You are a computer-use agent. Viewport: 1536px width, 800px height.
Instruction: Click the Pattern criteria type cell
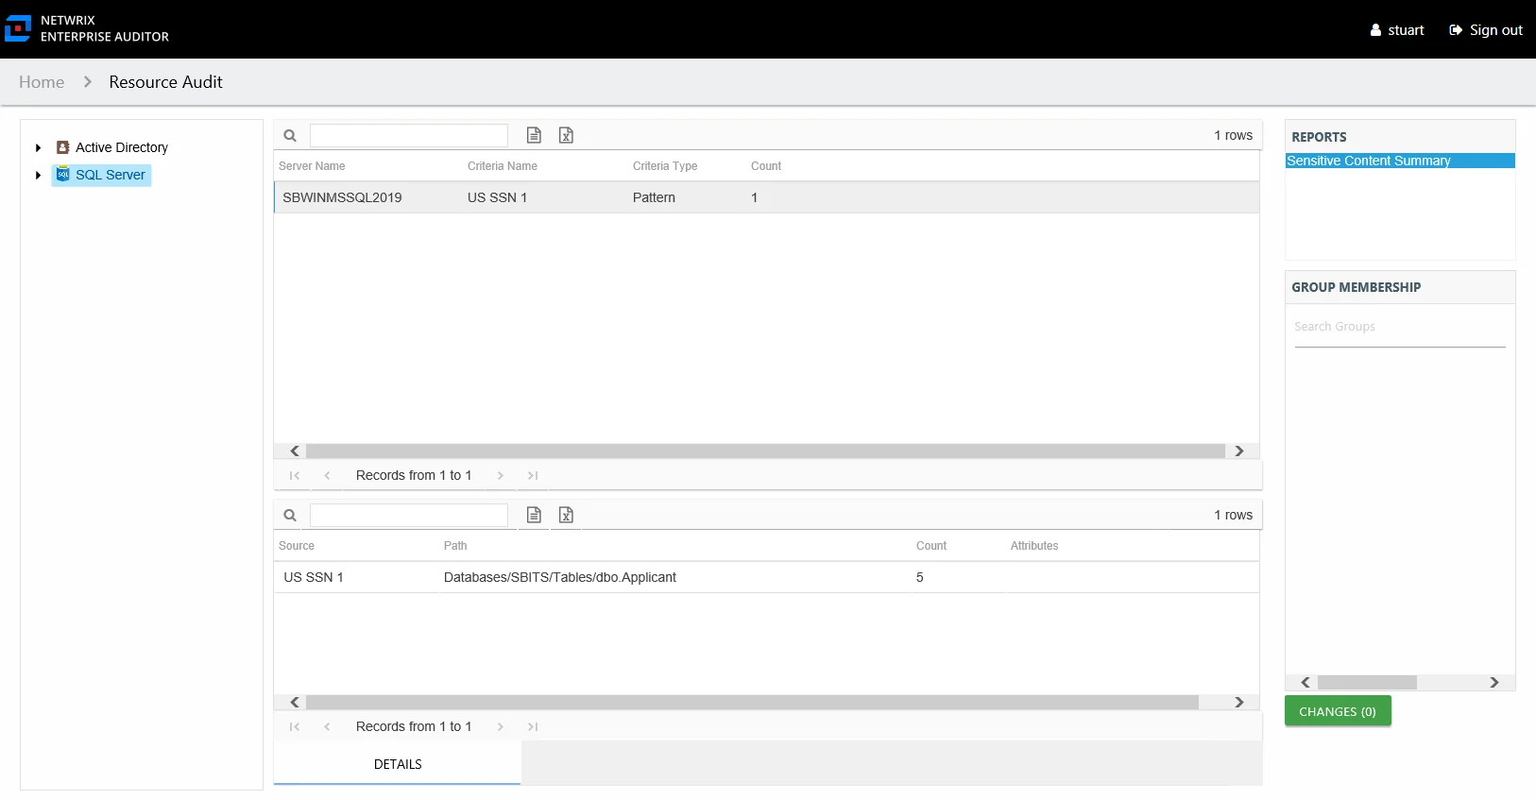(x=654, y=197)
